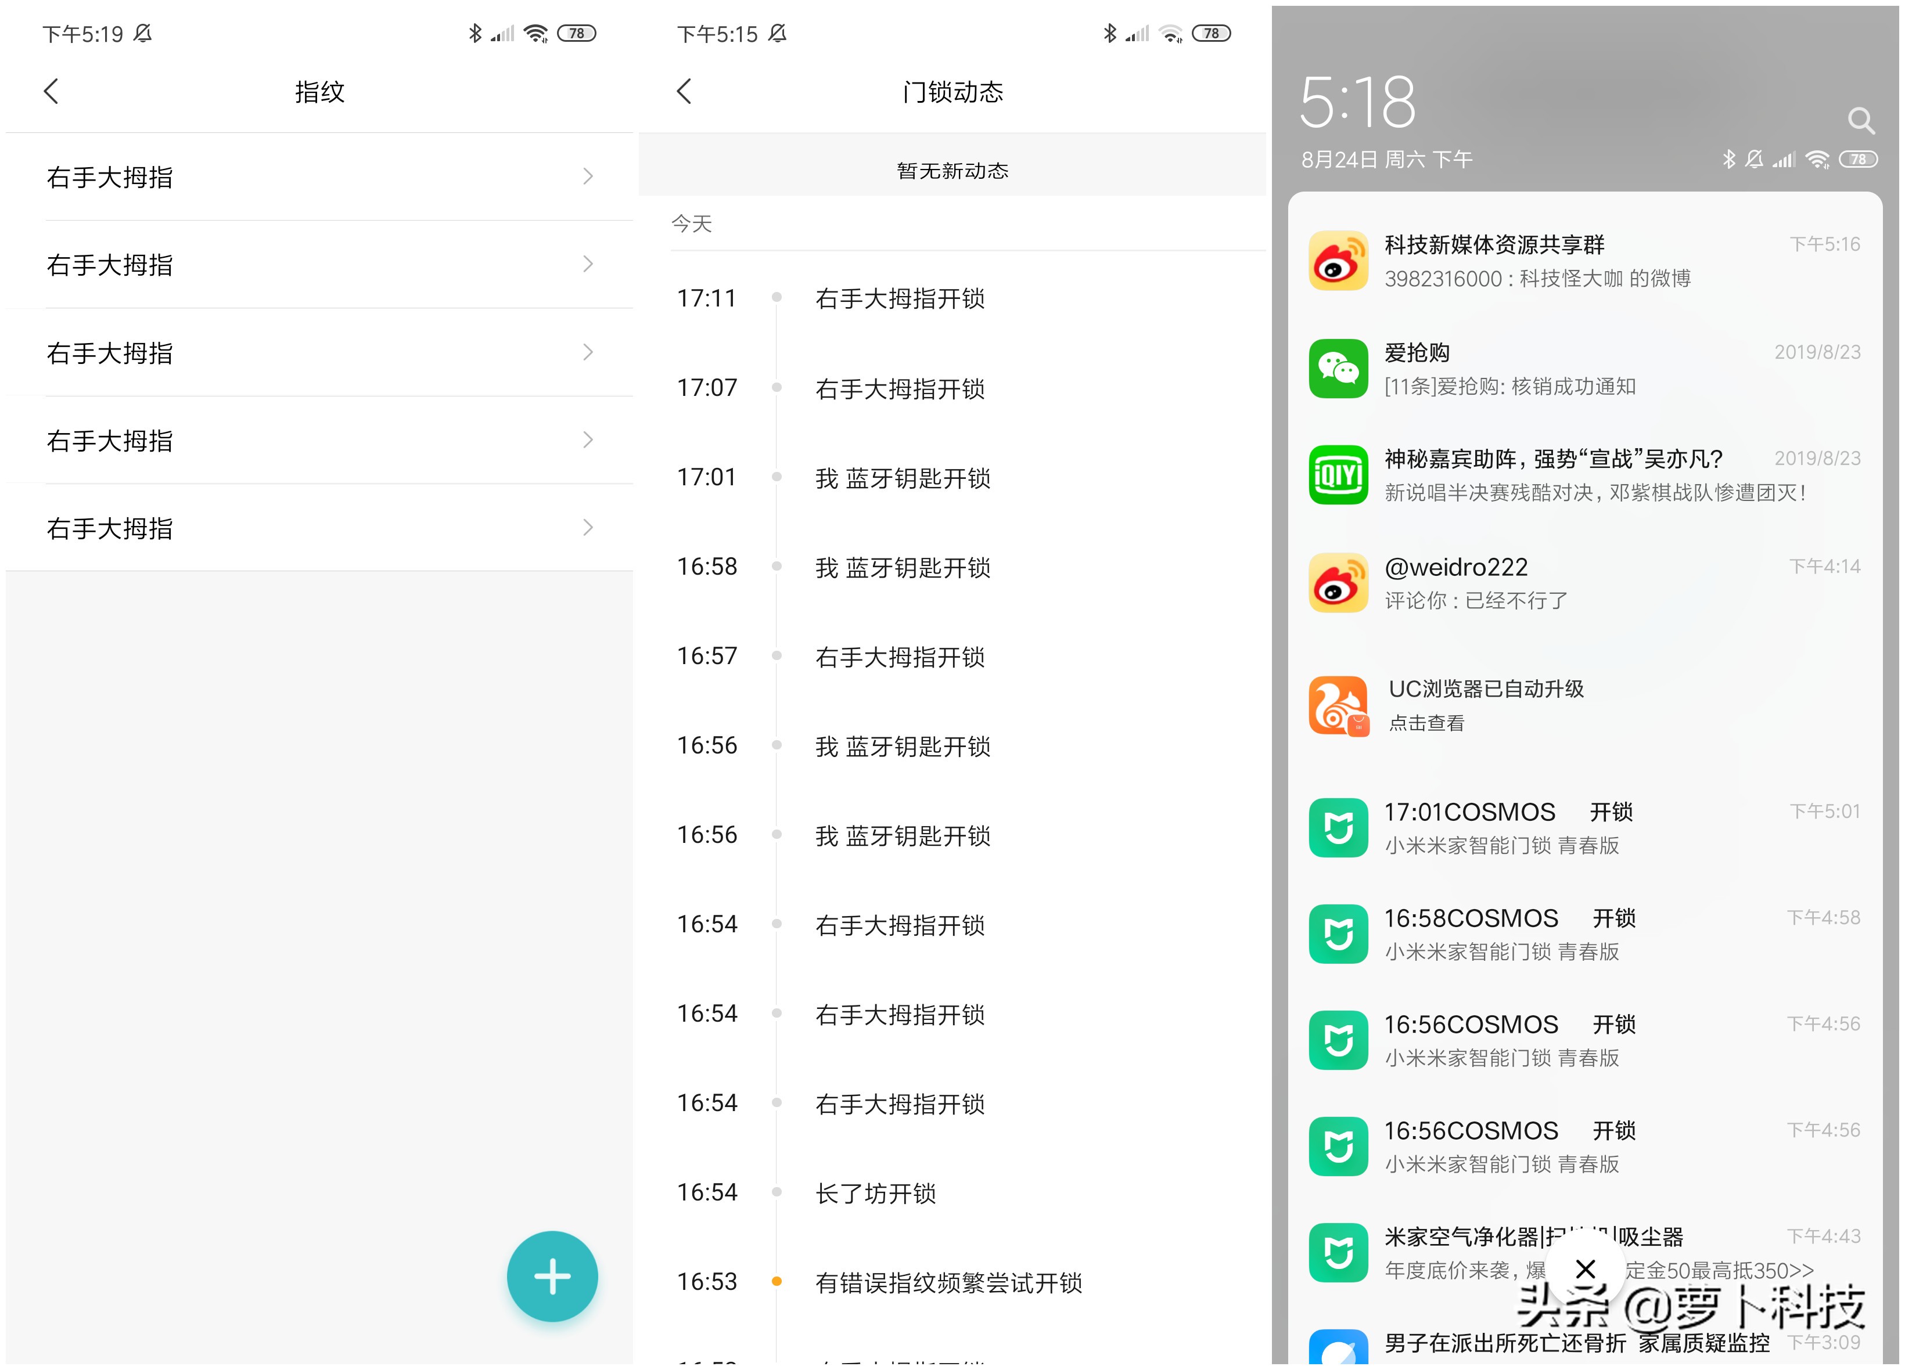Screen dimensions: 1905x1370
Task: Tap the Weibo icon beside @weidro222
Action: pyautogui.click(x=1339, y=583)
